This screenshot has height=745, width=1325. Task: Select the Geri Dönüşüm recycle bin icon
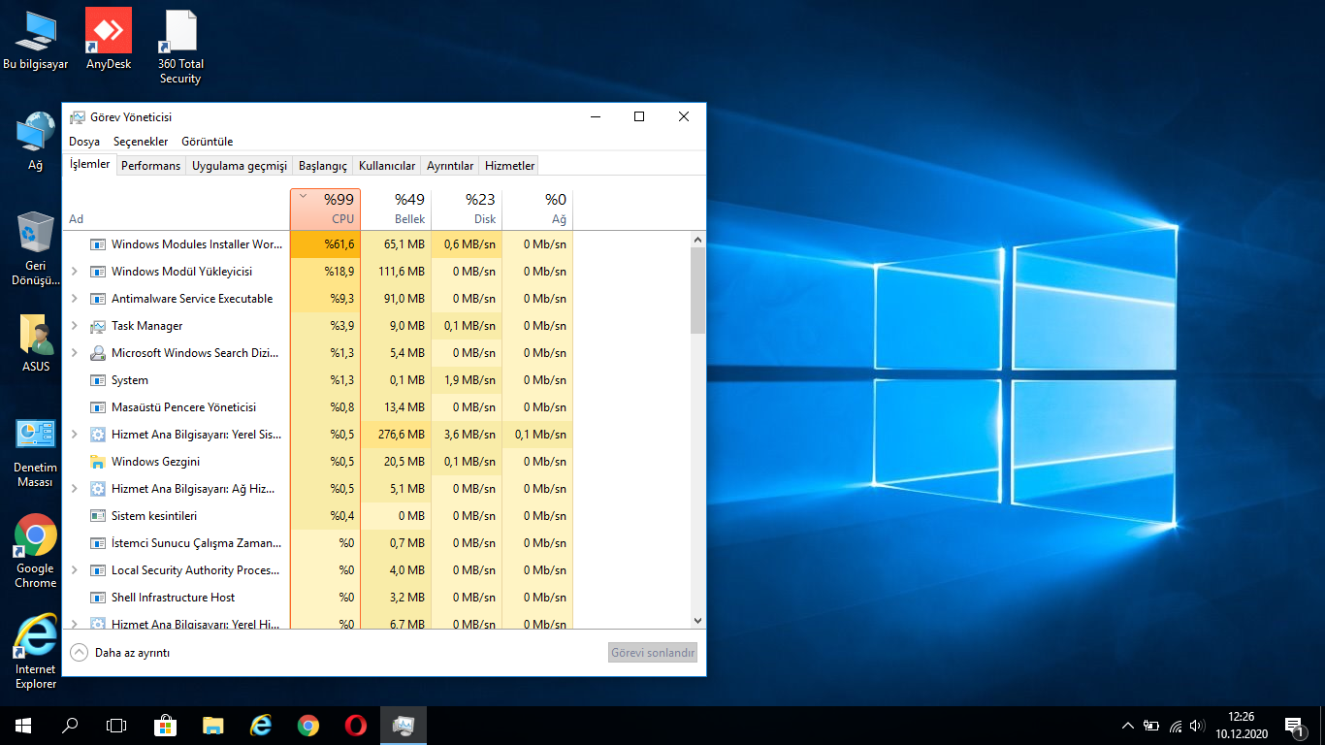36,248
